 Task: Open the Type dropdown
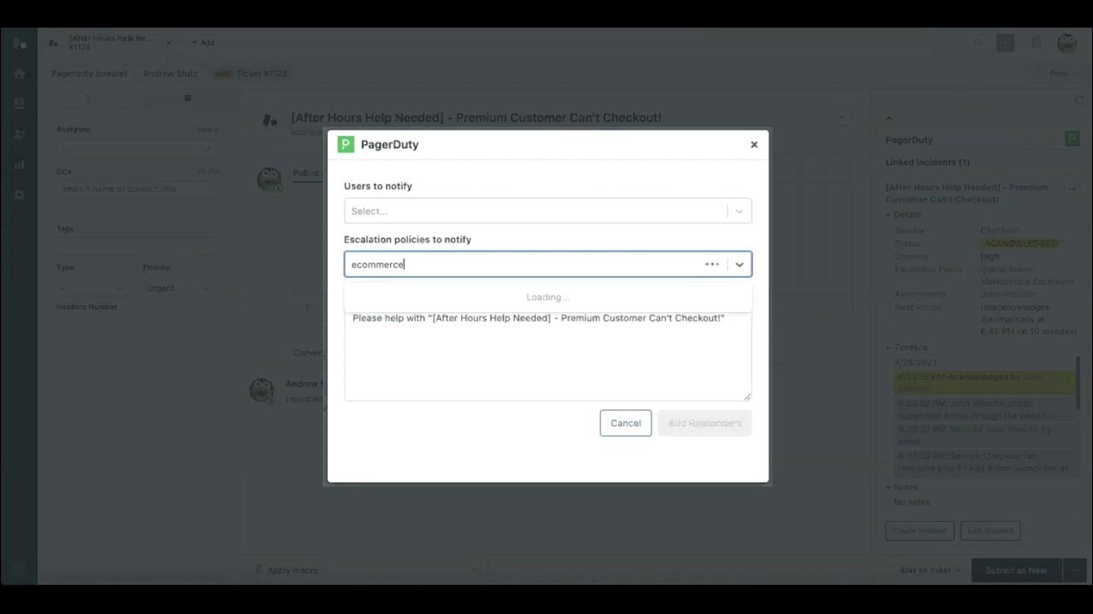[94, 288]
